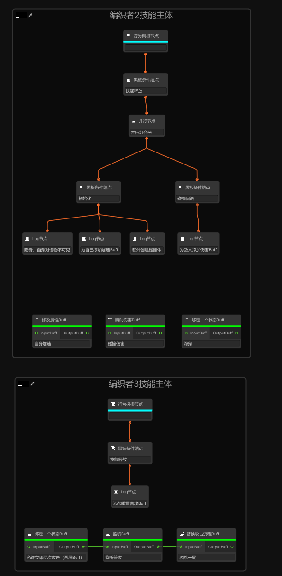Click the 编织者3技能主体 group title
The width and height of the screenshot is (282, 576).
pos(141,384)
